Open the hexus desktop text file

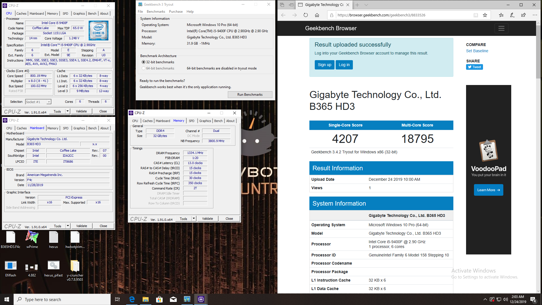(53, 240)
